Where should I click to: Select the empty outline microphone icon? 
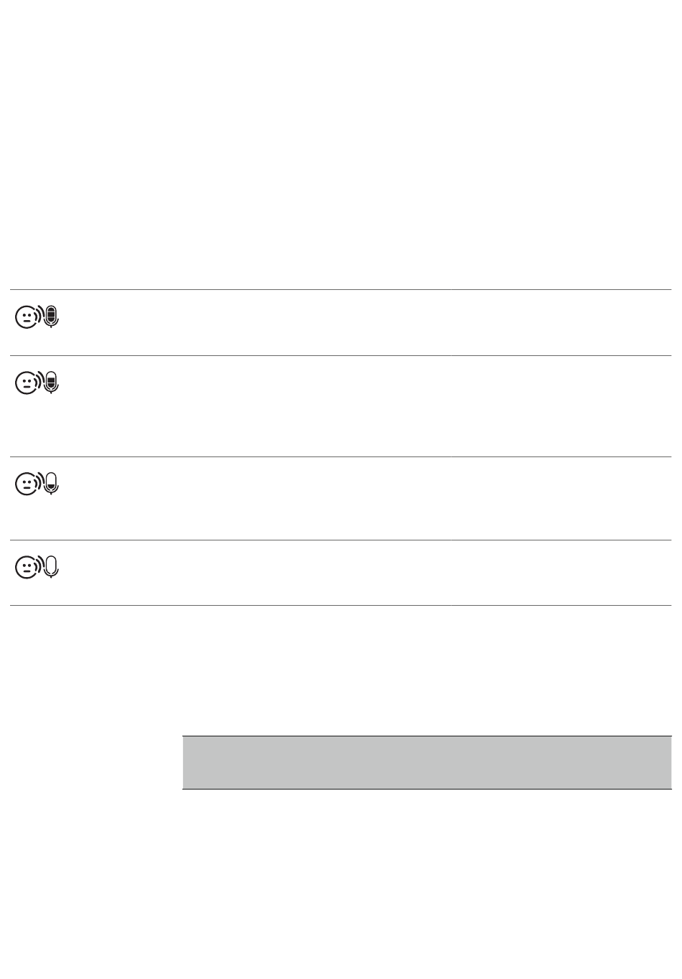(x=52, y=567)
